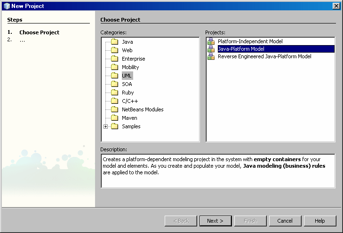Click the C/C++ folder icon
The height and width of the screenshot is (233, 343).
pyautogui.click(x=114, y=101)
